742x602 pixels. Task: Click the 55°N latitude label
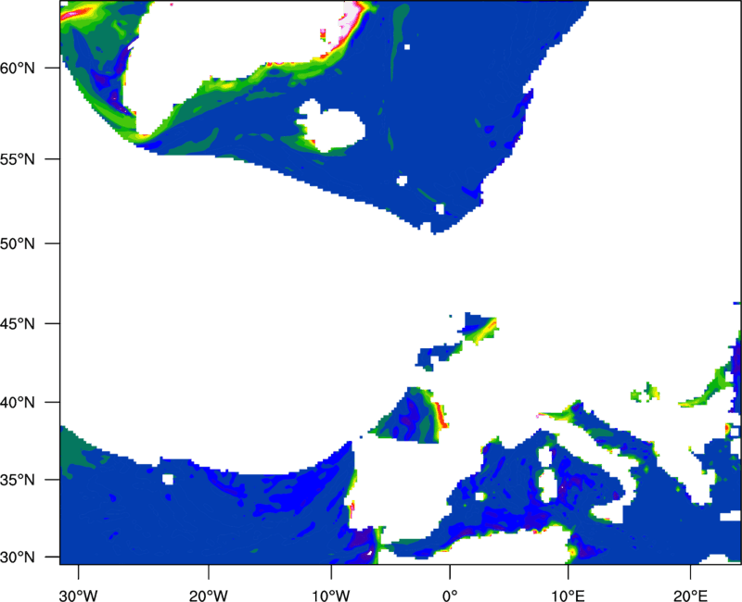pos(18,159)
